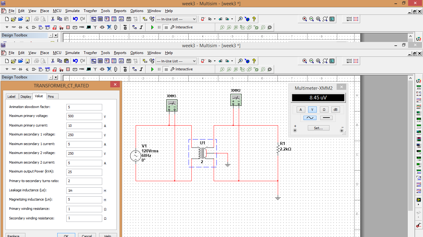Click the R1 2.2kΩ resistor label

[286, 147]
